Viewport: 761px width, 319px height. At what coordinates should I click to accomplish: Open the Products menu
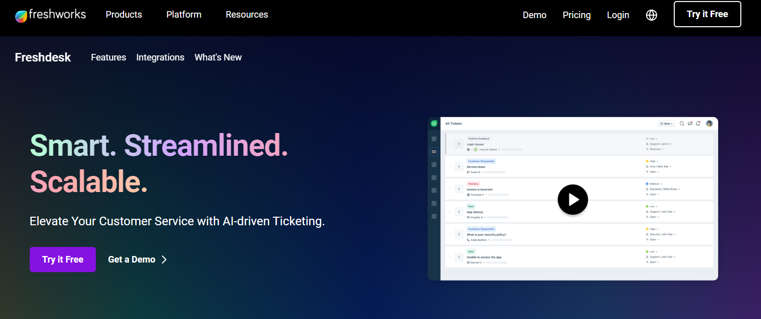click(124, 15)
